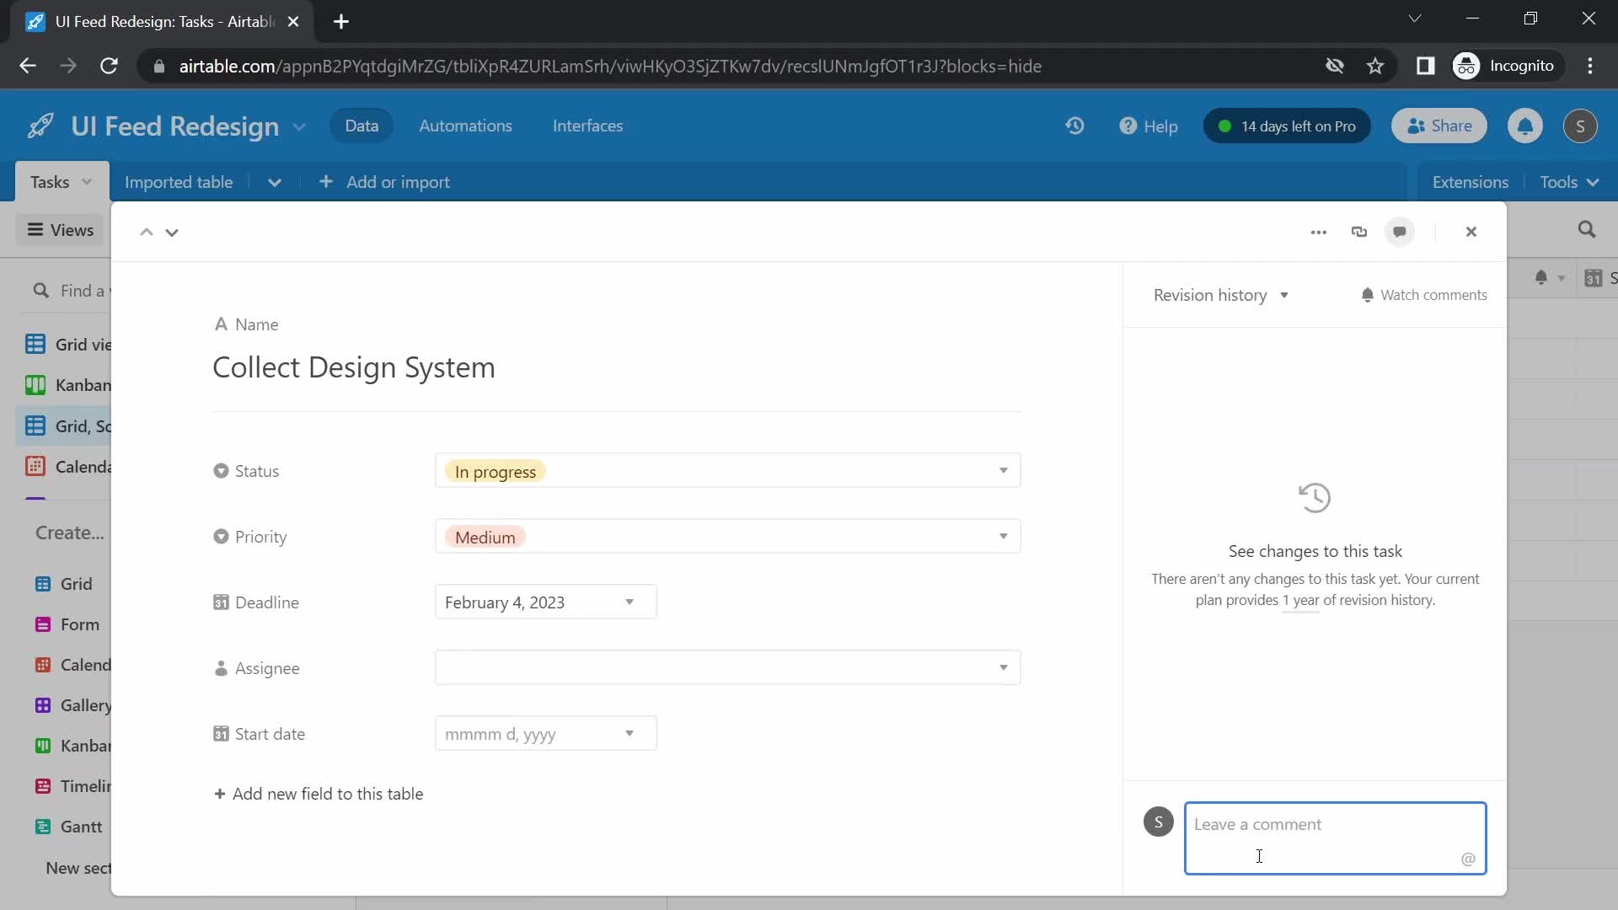Click the navigate up arrow chevron
The image size is (1618, 910).
[x=146, y=230]
